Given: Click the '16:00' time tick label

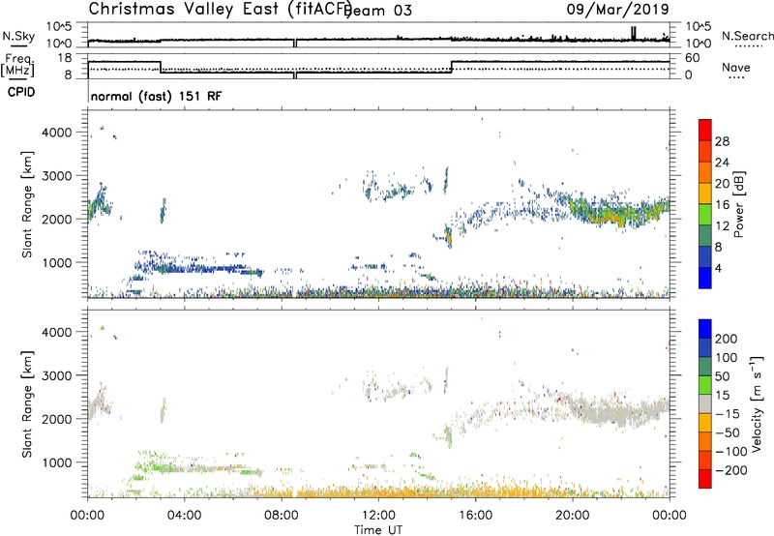Looking at the screenshot, I should pyautogui.click(x=475, y=516).
